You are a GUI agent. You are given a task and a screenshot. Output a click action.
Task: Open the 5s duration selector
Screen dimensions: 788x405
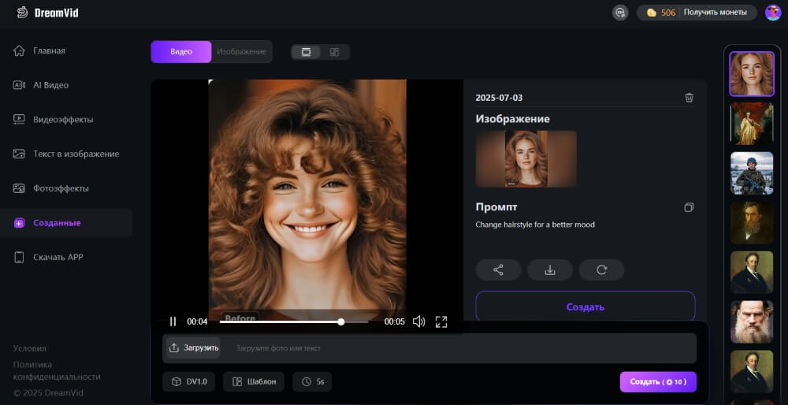(312, 382)
